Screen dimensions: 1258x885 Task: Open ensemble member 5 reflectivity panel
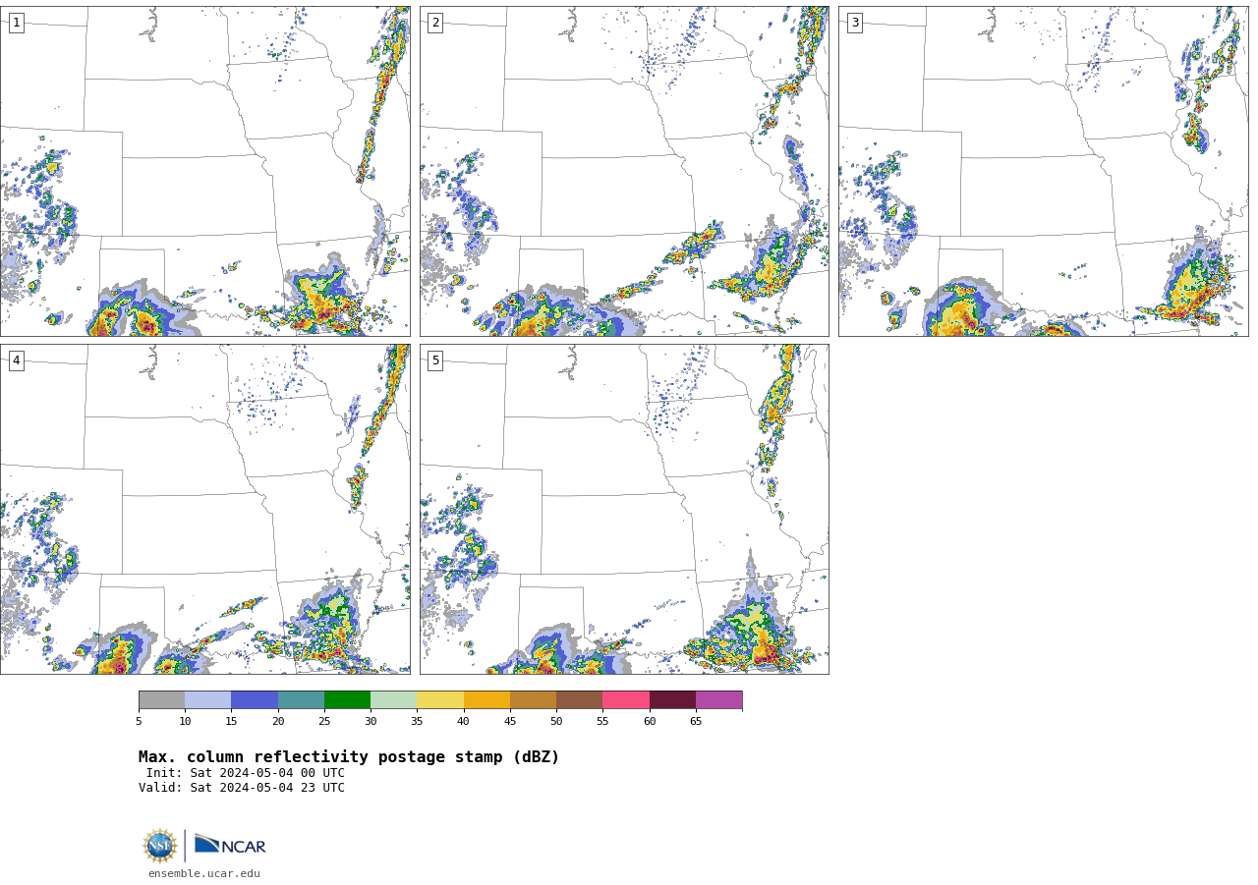(x=624, y=509)
